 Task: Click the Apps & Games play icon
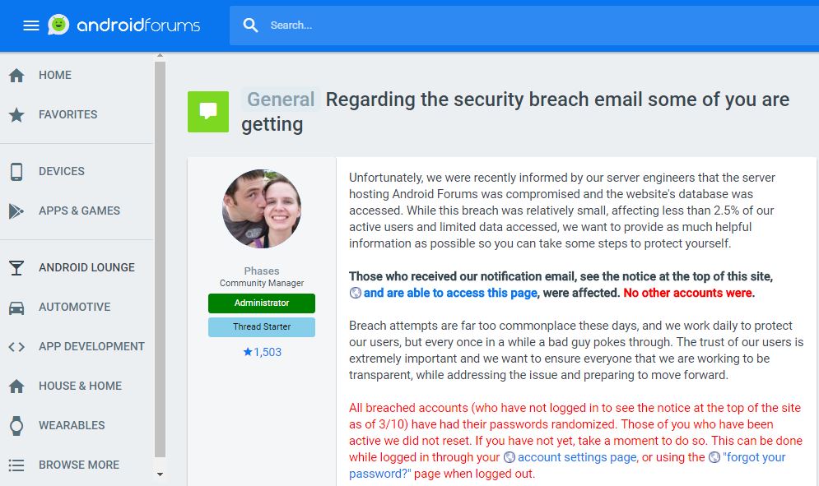(x=16, y=211)
